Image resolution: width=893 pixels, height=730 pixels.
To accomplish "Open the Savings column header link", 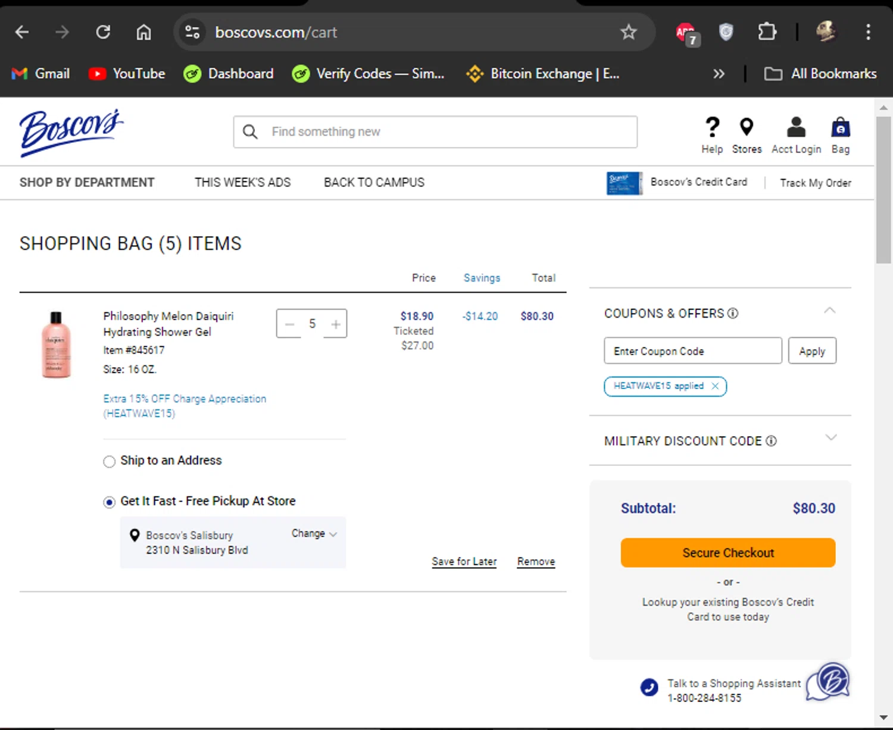I will (x=482, y=278).
